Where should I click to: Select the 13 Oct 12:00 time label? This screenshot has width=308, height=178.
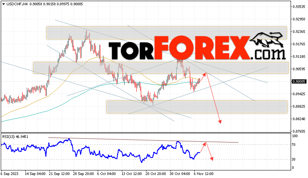132,174
